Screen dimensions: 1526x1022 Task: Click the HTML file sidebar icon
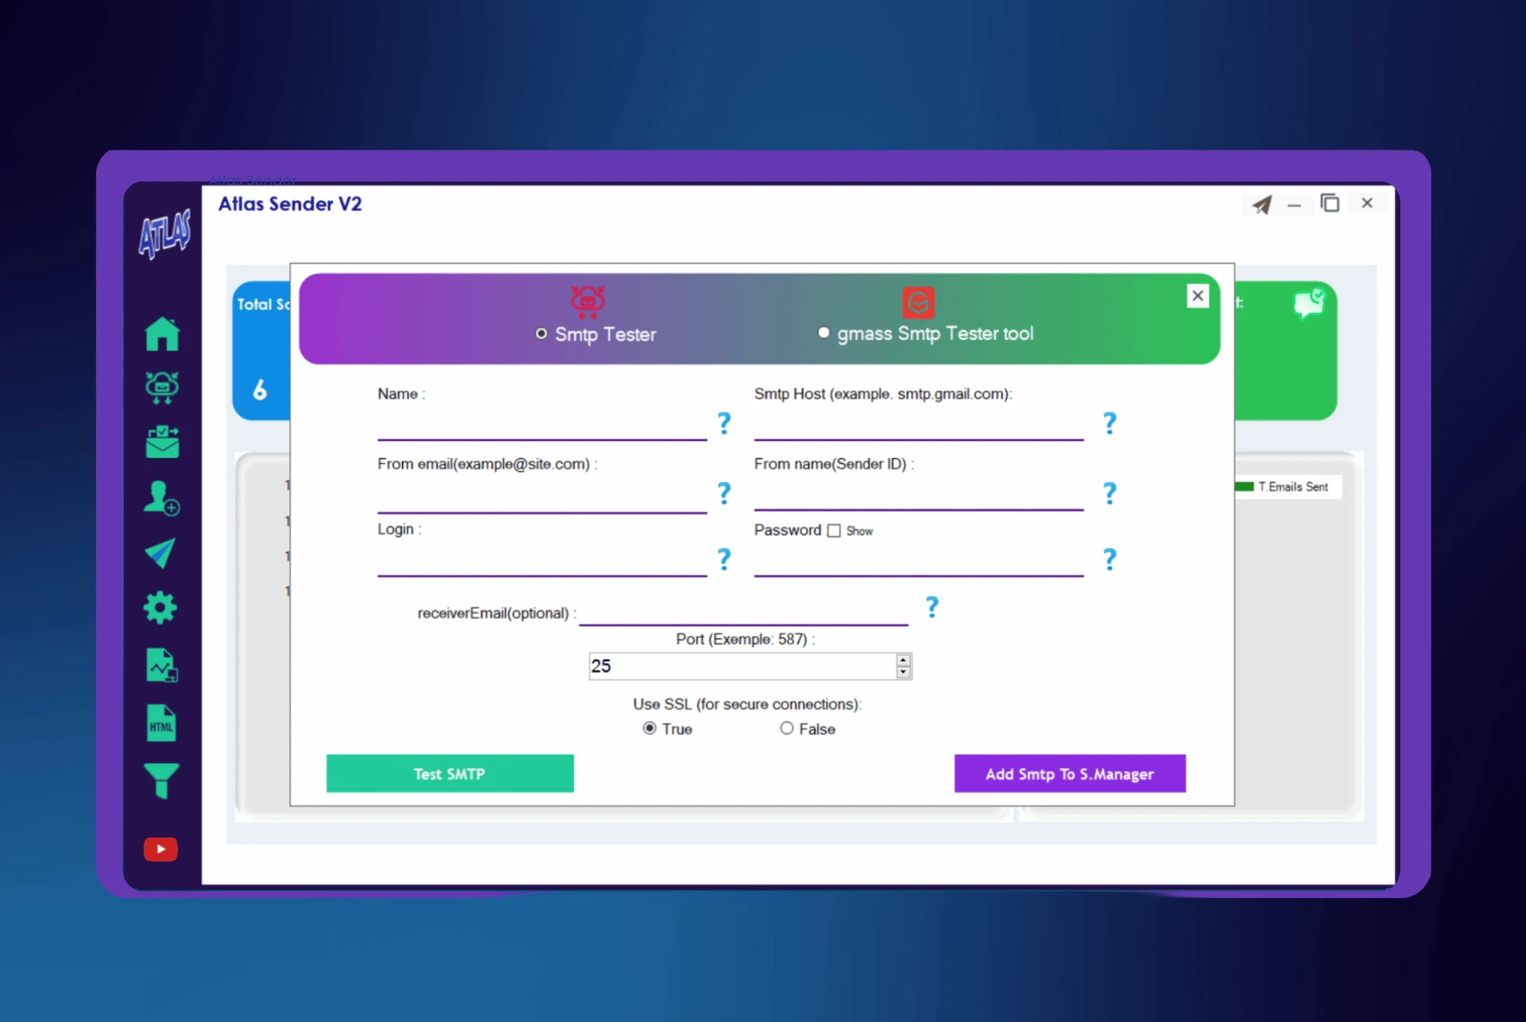tap(161, 723)
